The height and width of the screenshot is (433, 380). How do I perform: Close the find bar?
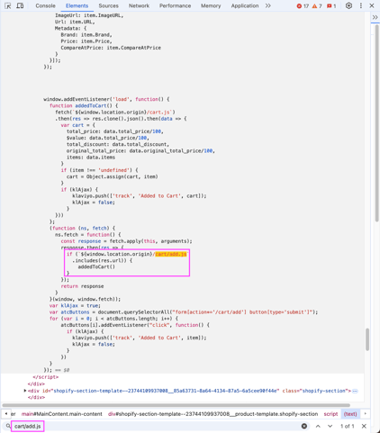point(364,426)
